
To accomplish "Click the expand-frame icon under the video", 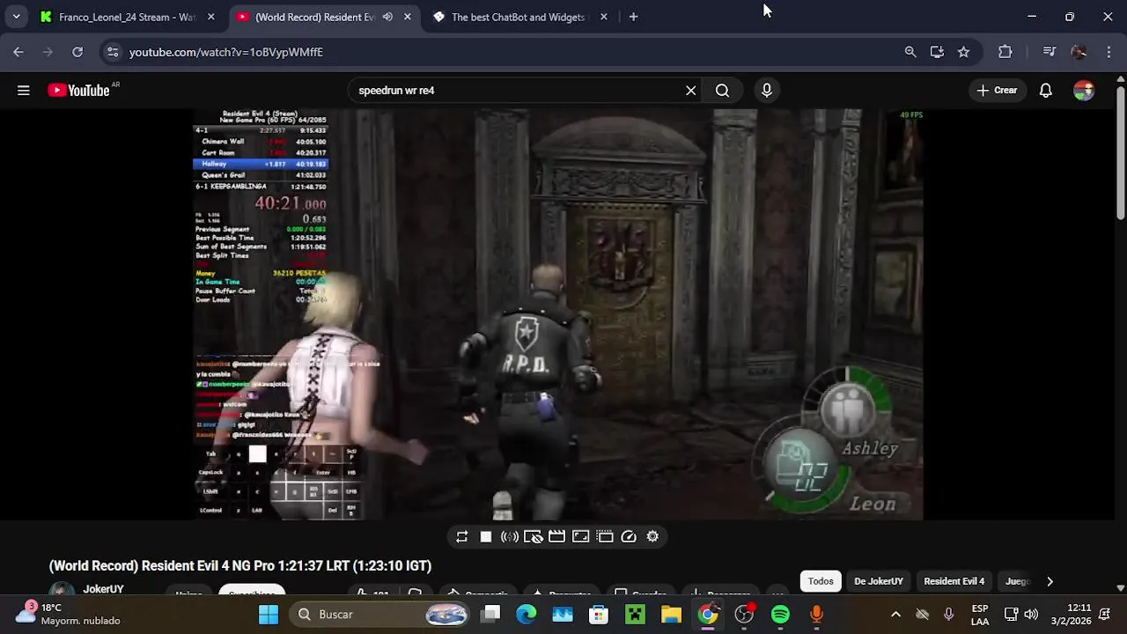I will 581,536.
